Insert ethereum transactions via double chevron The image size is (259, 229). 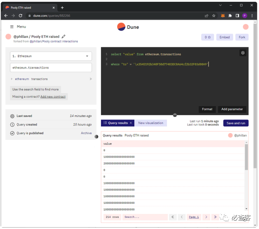90,79
